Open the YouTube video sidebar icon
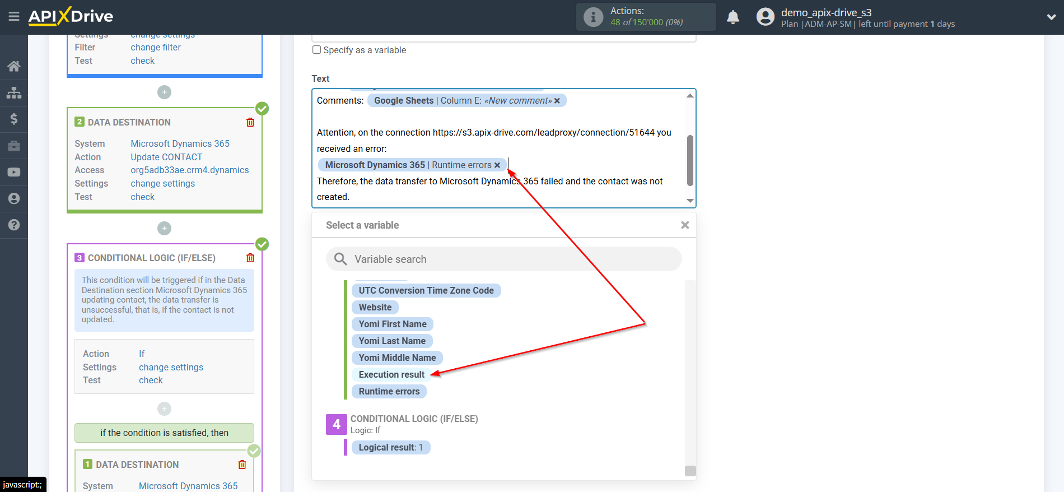Viewport: 1064px width, 492px height. point(14,172)
